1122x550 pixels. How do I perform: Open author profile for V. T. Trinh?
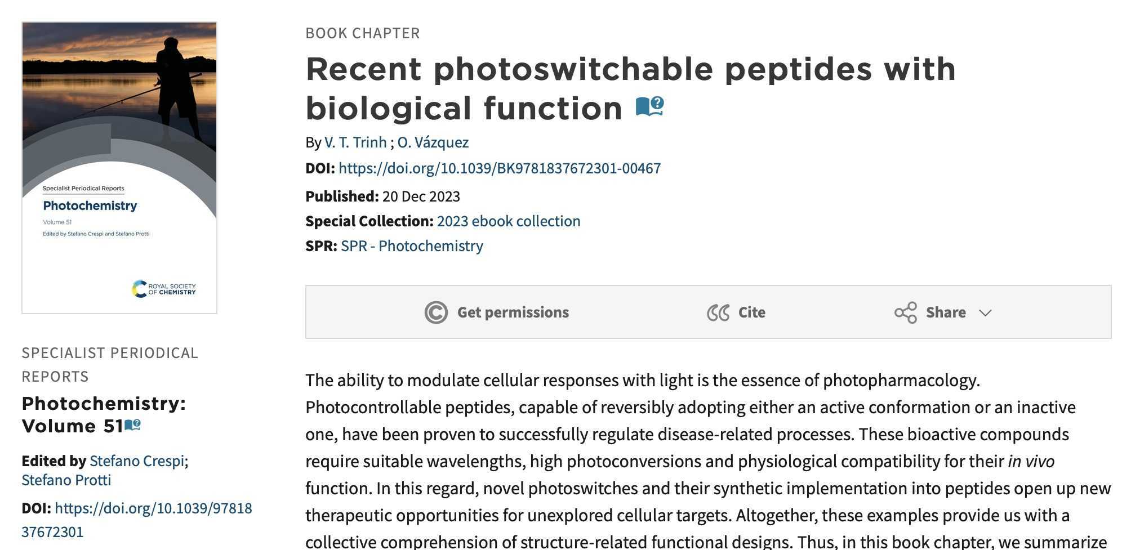pos(356,142)
